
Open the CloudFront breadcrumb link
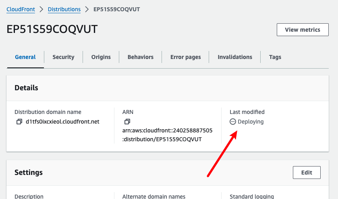21,10
